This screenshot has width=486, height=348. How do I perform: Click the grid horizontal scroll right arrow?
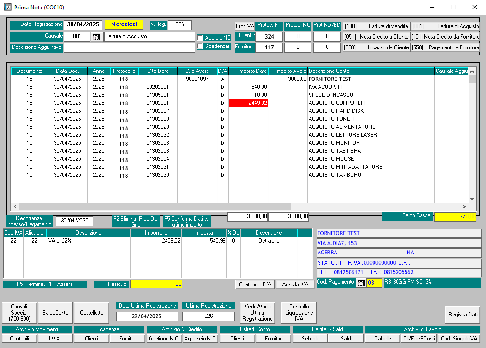pyautogui.click(x=464, y=206)
